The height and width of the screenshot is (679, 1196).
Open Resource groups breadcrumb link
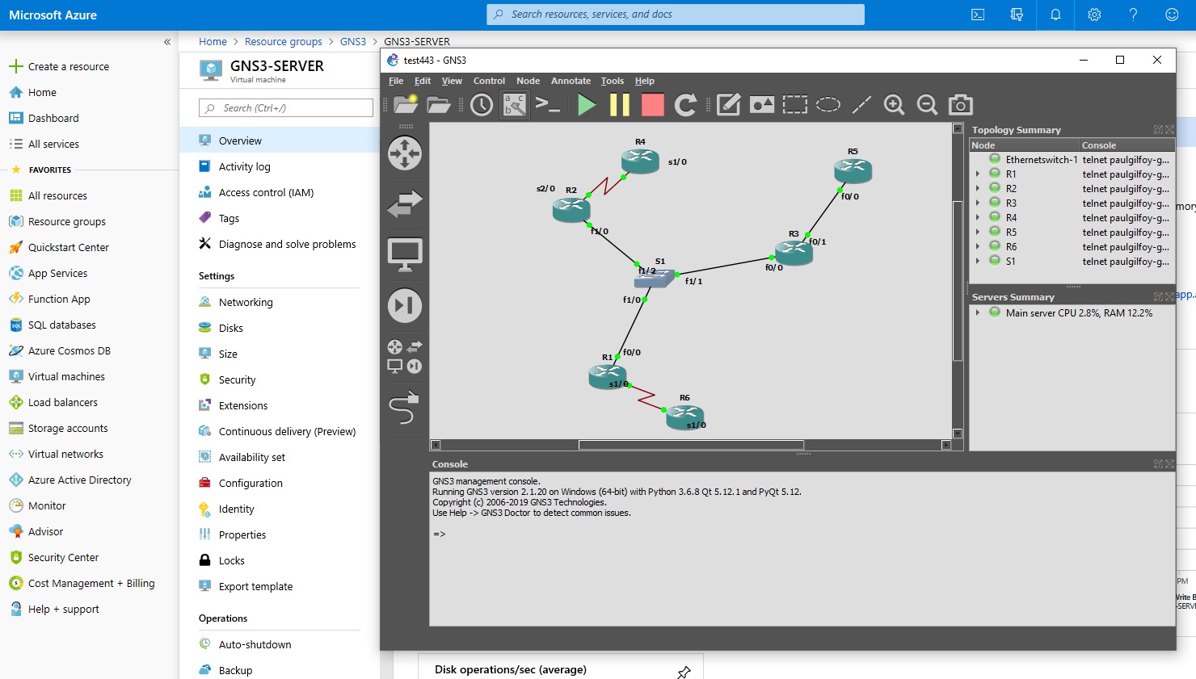(284, 41)
